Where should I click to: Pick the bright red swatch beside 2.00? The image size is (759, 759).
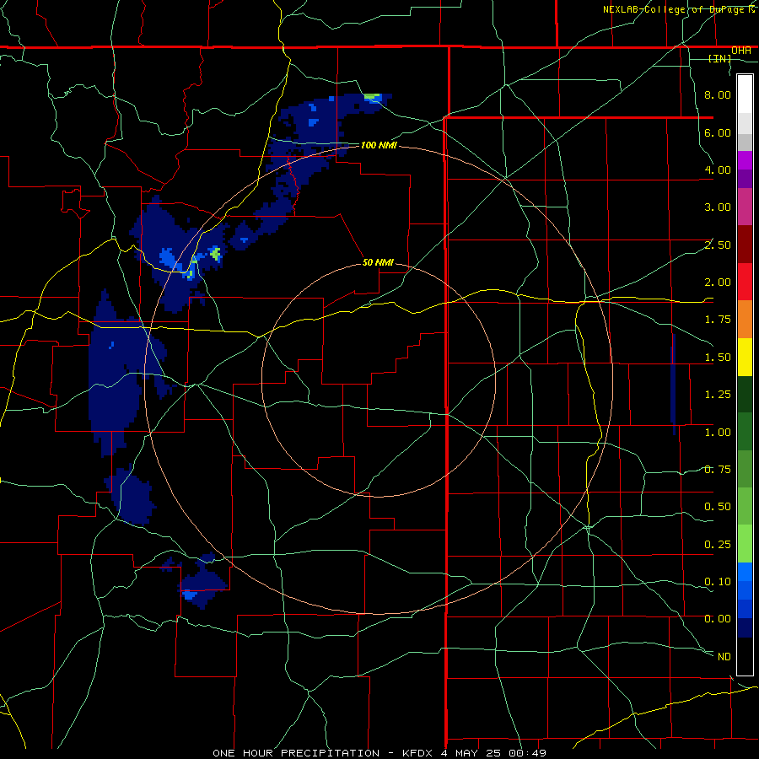click(745, 282)
